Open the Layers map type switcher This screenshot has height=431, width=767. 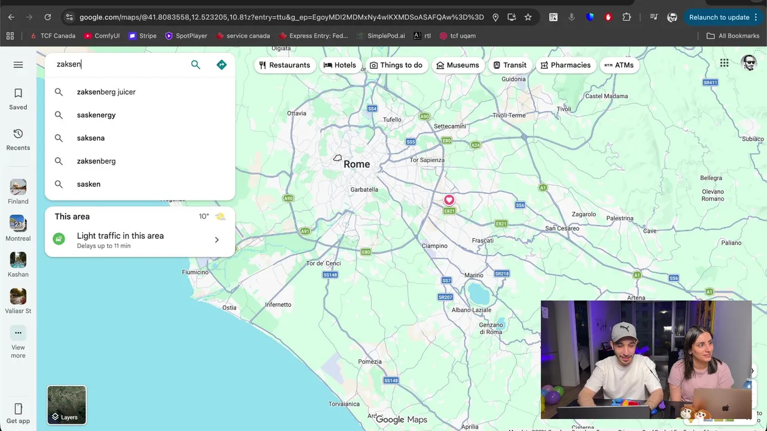[x=67, y=405]
